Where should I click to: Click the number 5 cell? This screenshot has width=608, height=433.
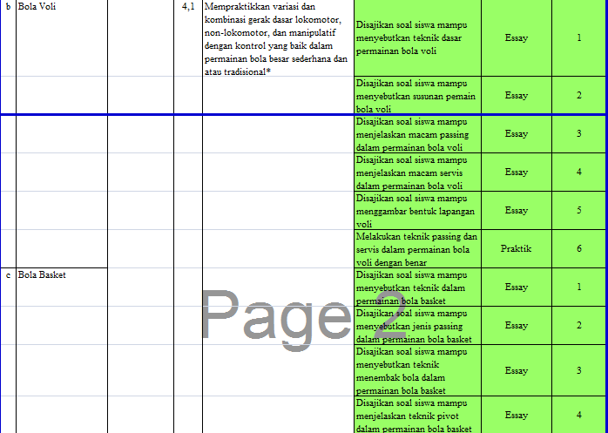578,210
